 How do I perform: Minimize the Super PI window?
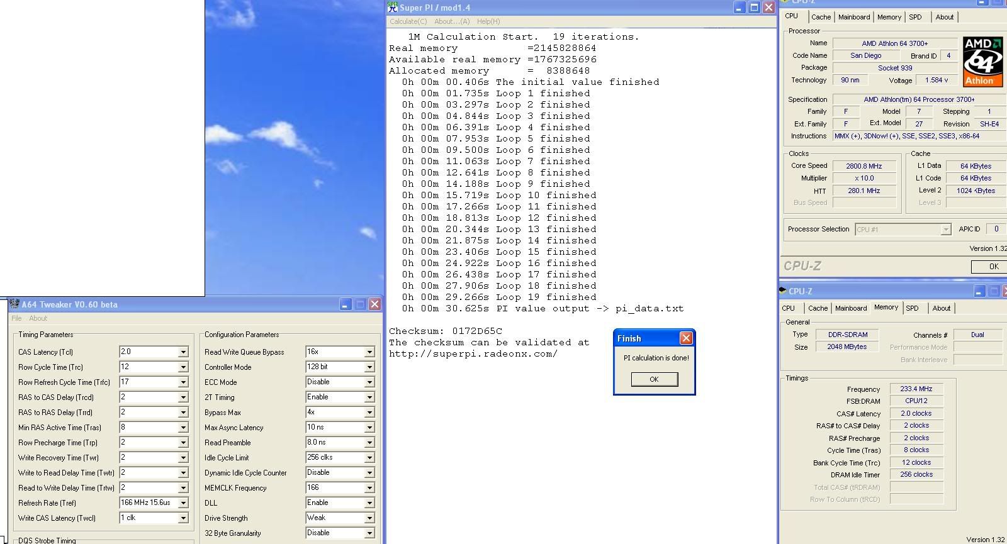pyautogui.click(x=739, y=8)
